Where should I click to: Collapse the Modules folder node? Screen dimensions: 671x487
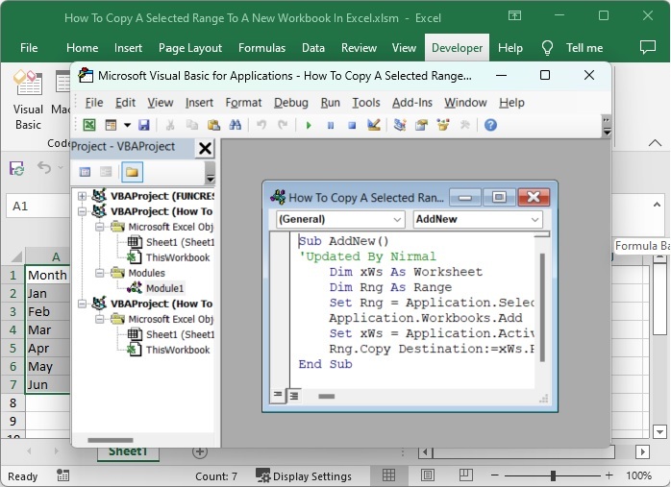pos(100,273)
